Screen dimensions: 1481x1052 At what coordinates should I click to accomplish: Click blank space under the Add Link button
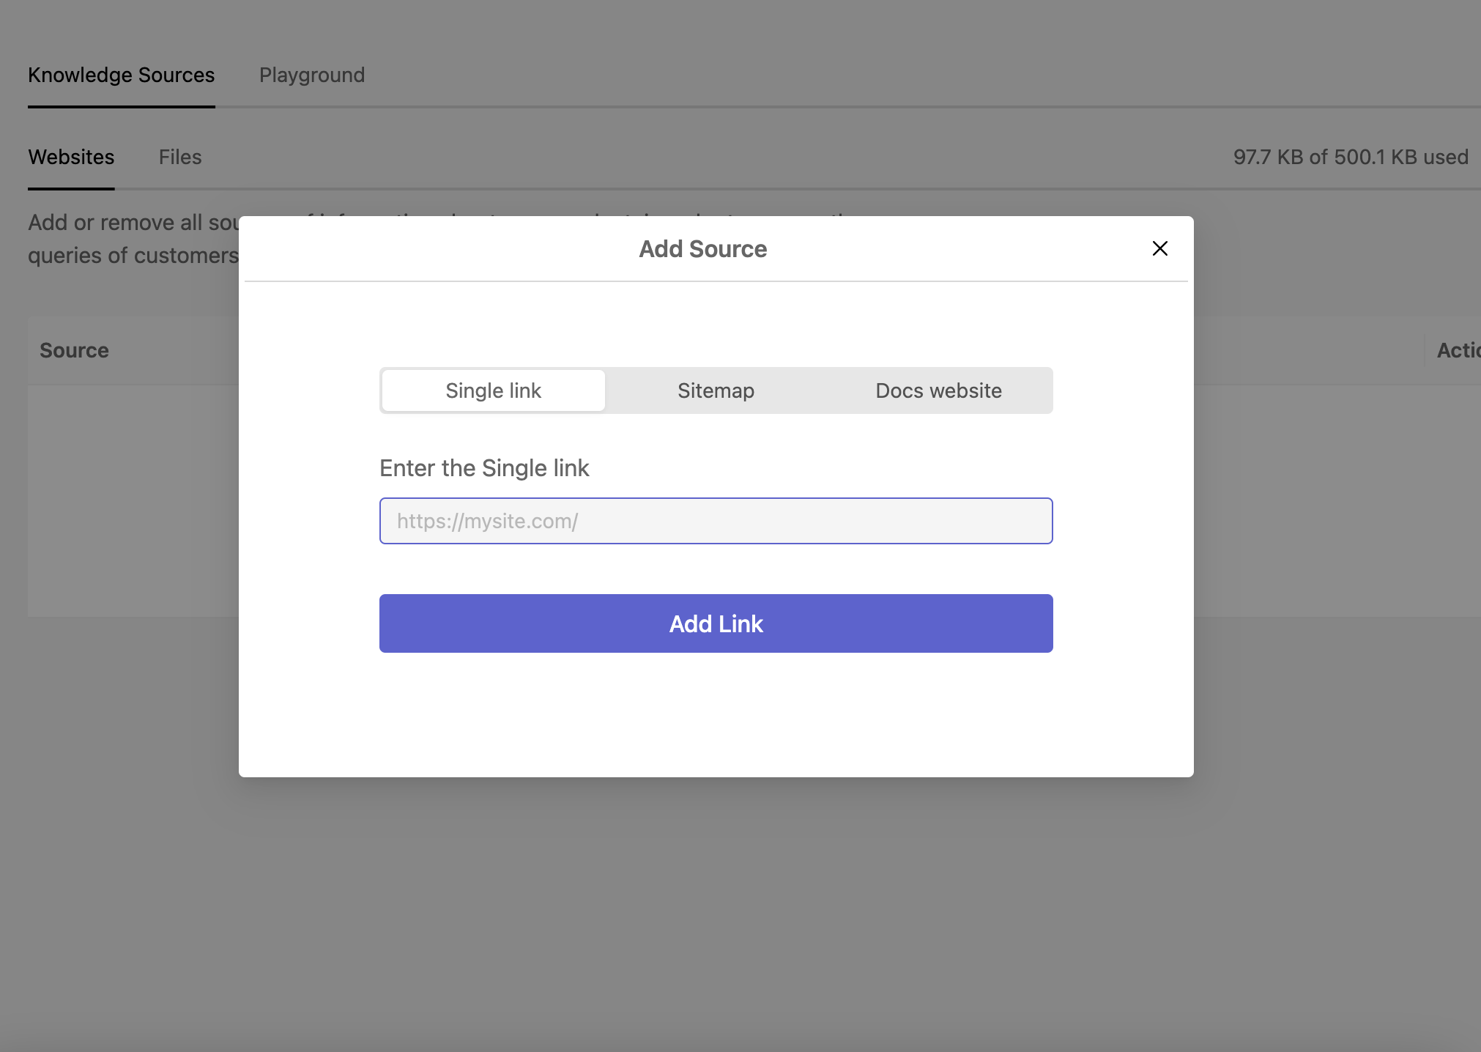(x=716, y=711)
